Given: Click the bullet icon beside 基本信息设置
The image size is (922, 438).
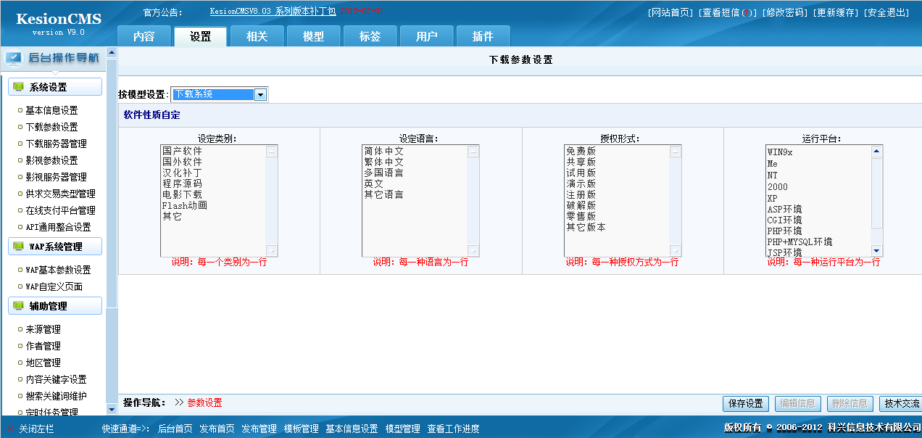Looking at the screenshot, I should (x=20, y=110).
